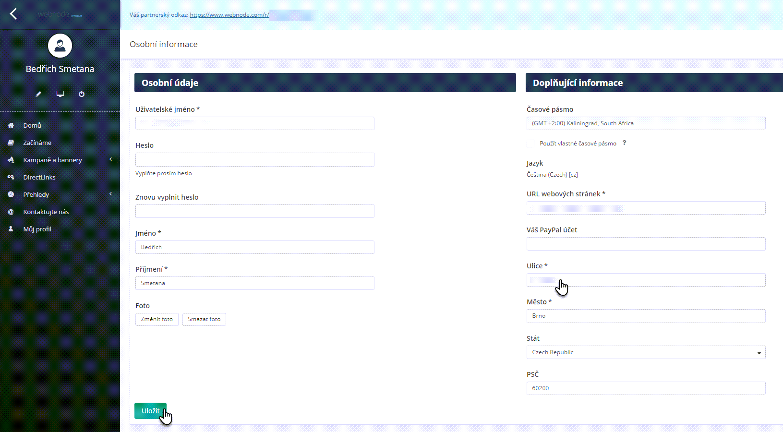Expand Kampaně a bannery submenu
The image size is (783, 432).
52,160
